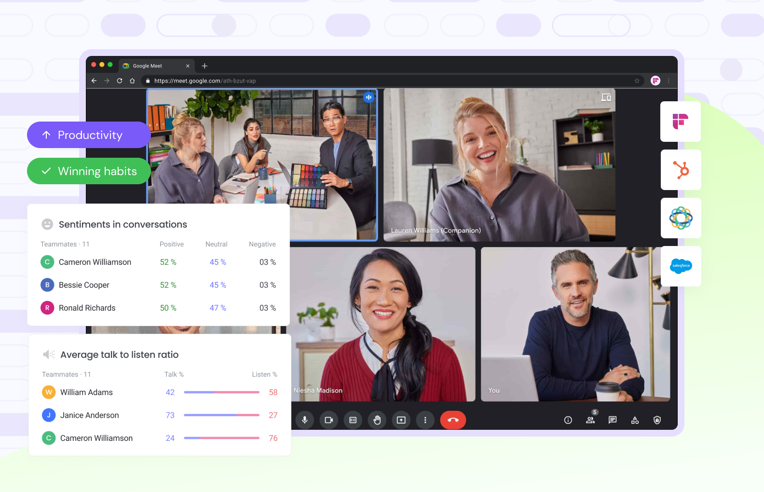This screenshot has height=492, width=764.
Task: Select William Adams name
Action: (x=86, y=392)
